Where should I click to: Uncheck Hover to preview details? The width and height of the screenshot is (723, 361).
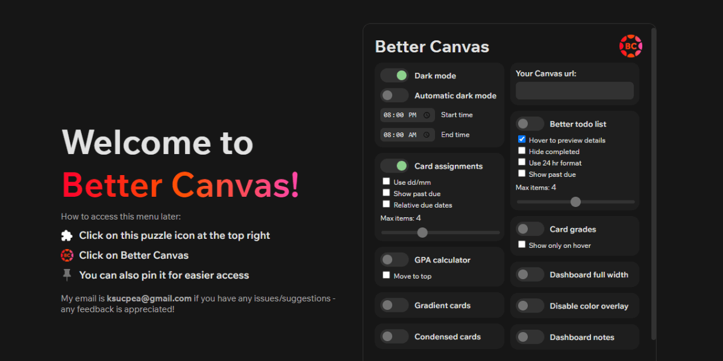pyautogui.click(x=522, y=140)
